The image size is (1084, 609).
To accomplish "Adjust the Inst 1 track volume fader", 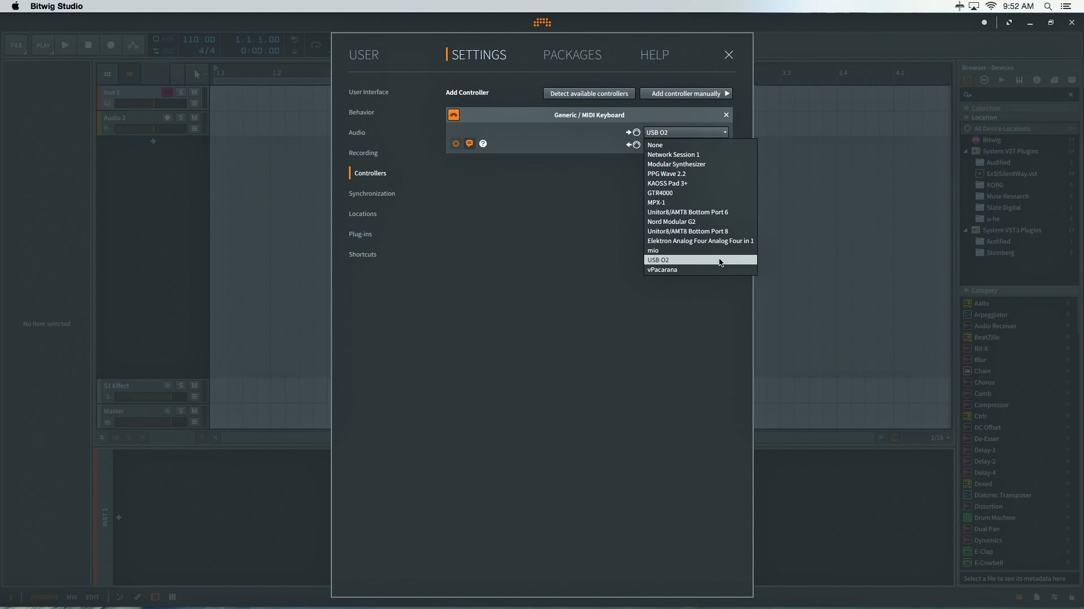I will click(x=151, y=104).
